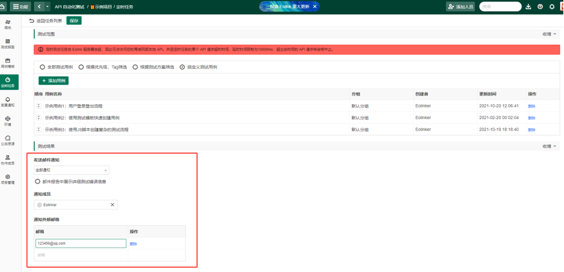Open the navigation history dropdown arrow
This screenshot has width=564, height=272.
(48, 7)
